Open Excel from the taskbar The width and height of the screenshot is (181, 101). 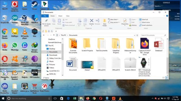coord(75,98)
